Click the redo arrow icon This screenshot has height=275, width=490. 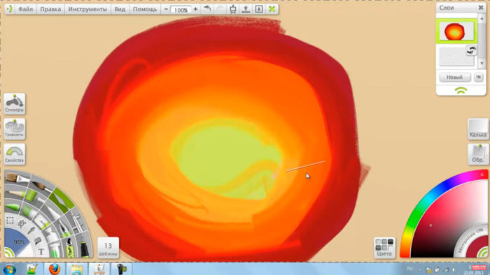[x=220, y=8]
